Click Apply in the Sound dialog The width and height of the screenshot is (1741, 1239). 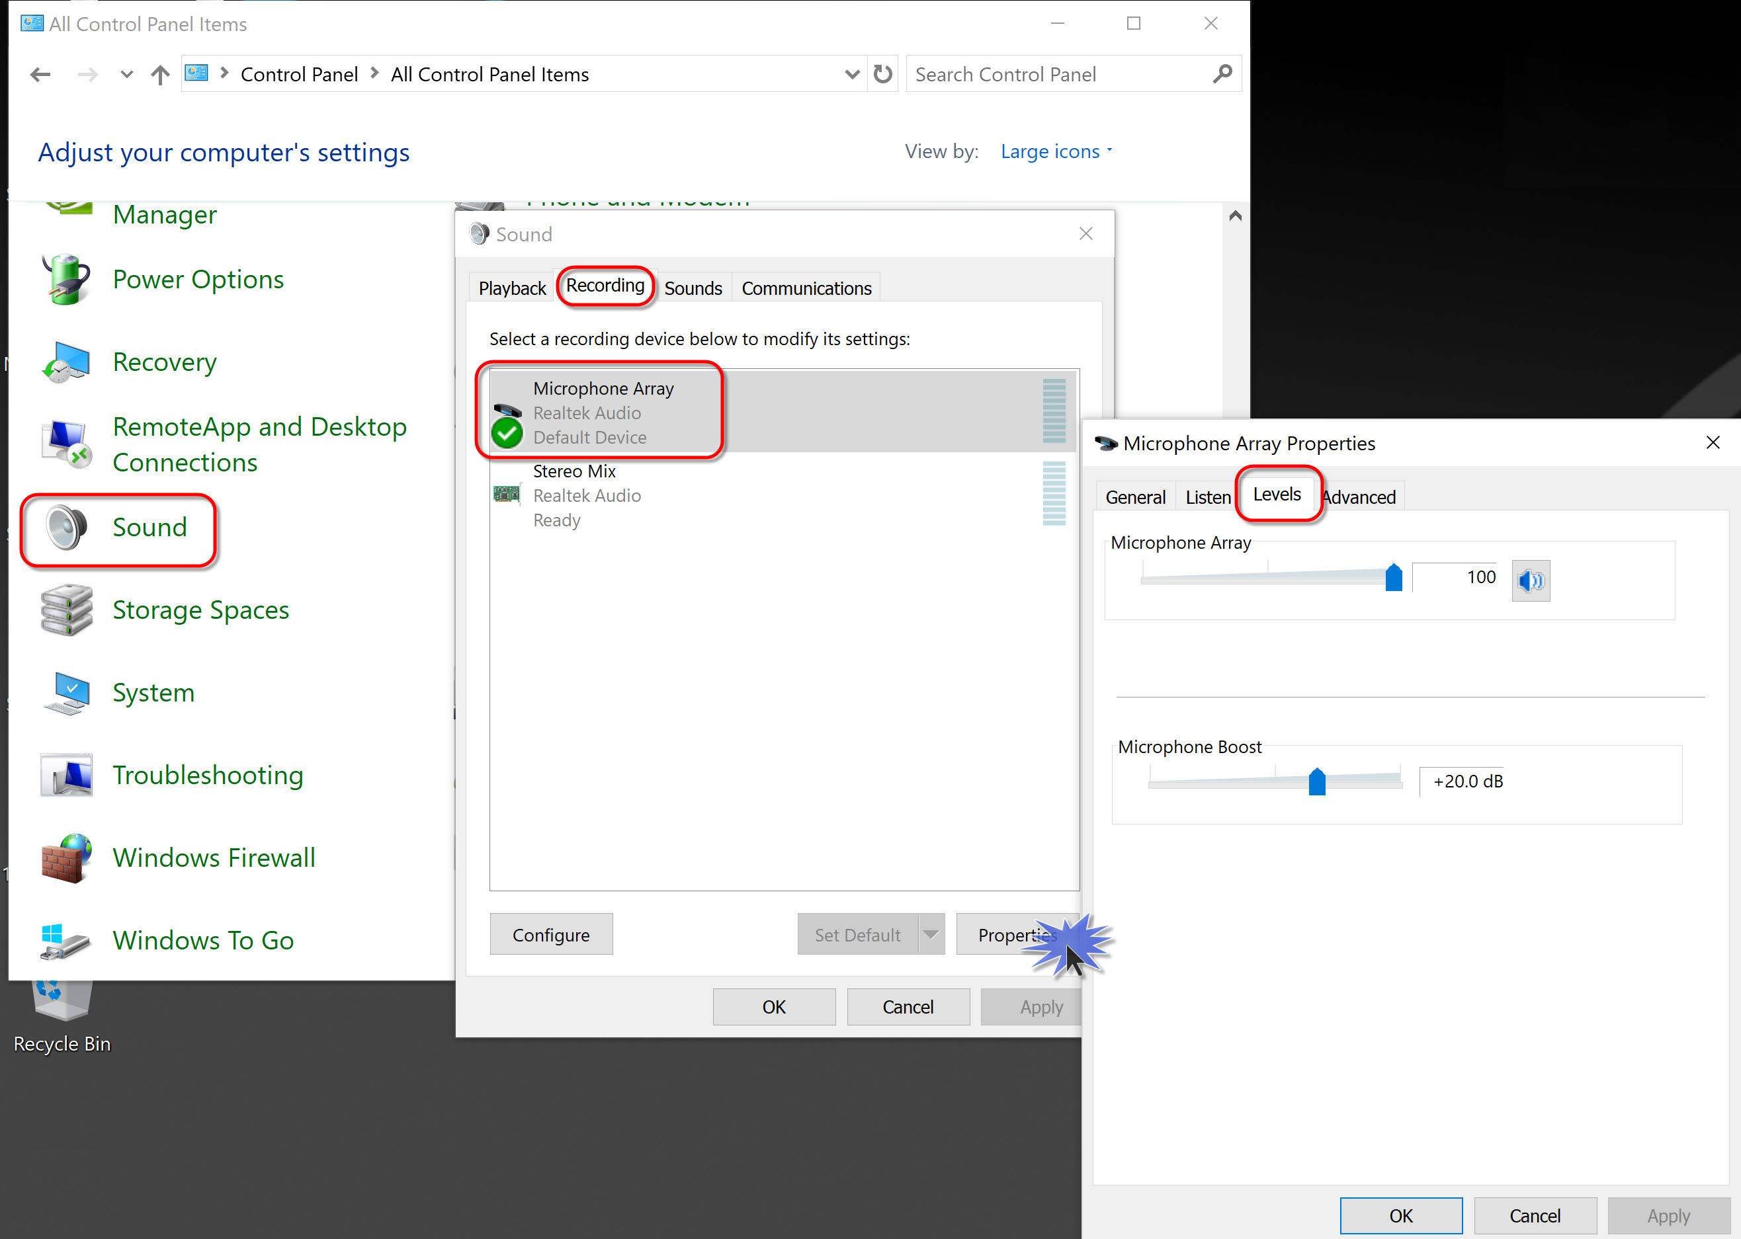click(1031, 1007)
